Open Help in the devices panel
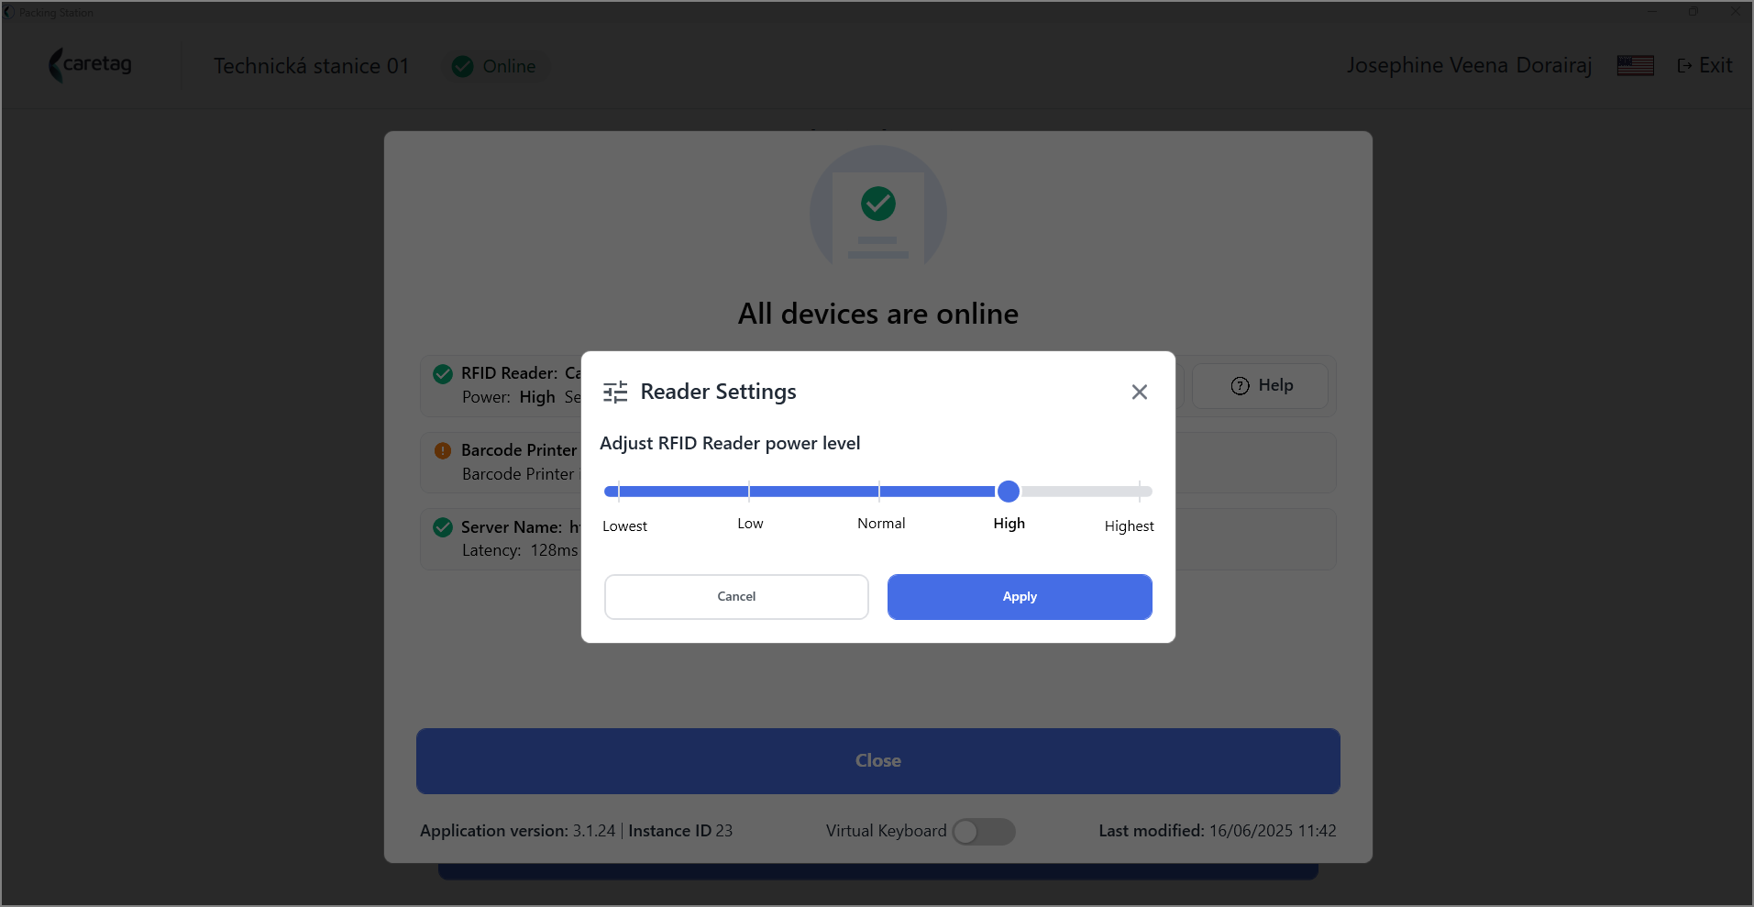 (x=1260, y=386)
